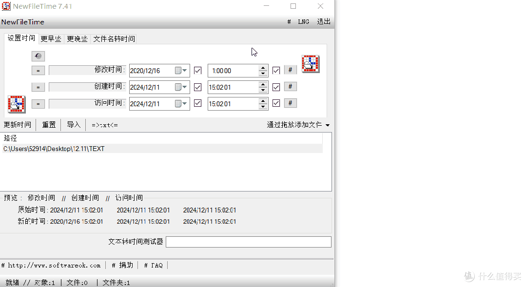Click the # button in 创建时间 row
Screen dimensions: 526x287
291,86
